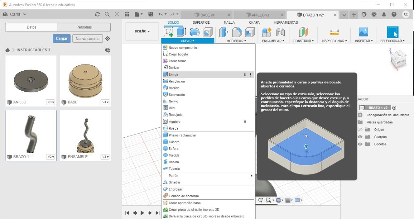Click the Cargar upload button

61,39
